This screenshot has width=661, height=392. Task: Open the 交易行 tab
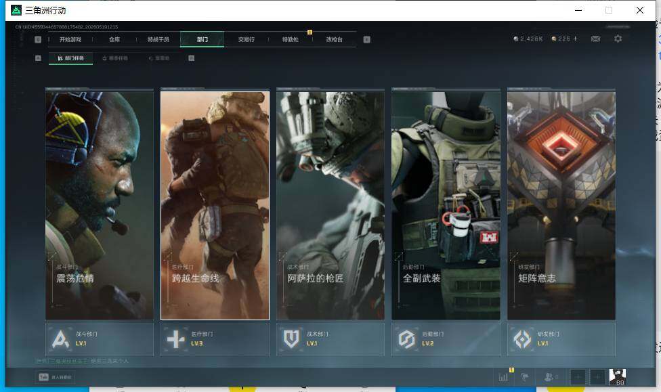point(247,39)
